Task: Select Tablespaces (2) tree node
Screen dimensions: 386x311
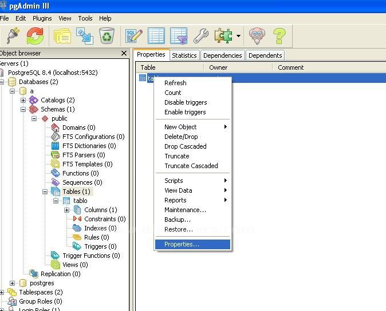Action: [x=41, y=292]
